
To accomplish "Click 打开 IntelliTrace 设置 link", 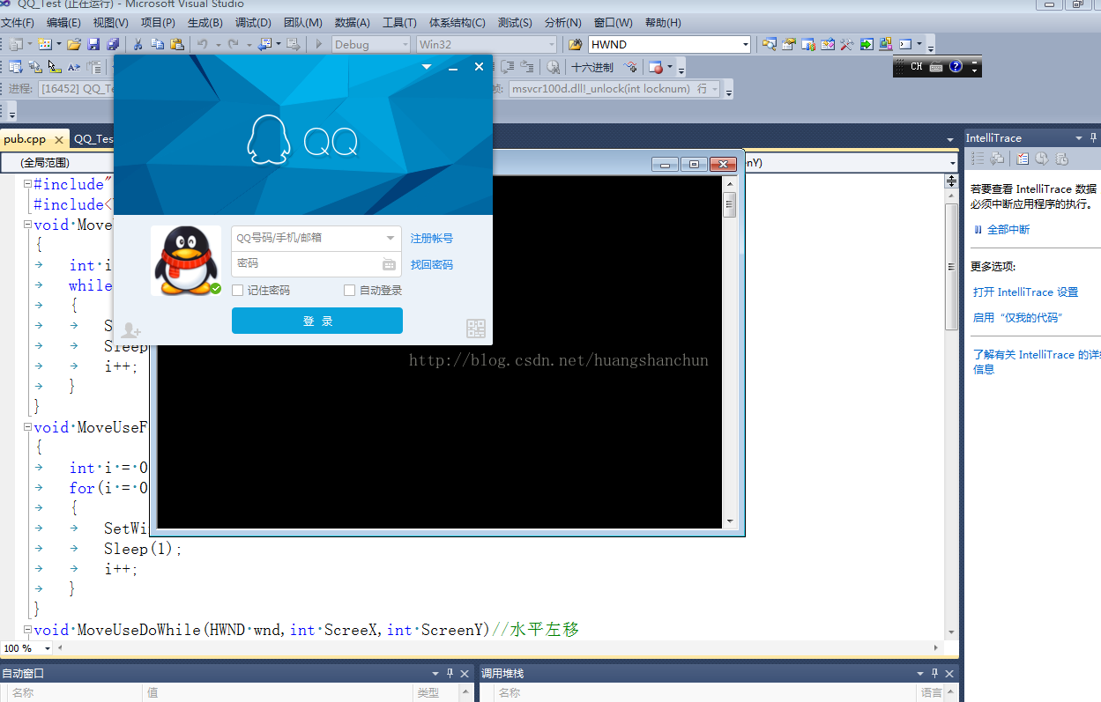I will tap(1025, 292).
